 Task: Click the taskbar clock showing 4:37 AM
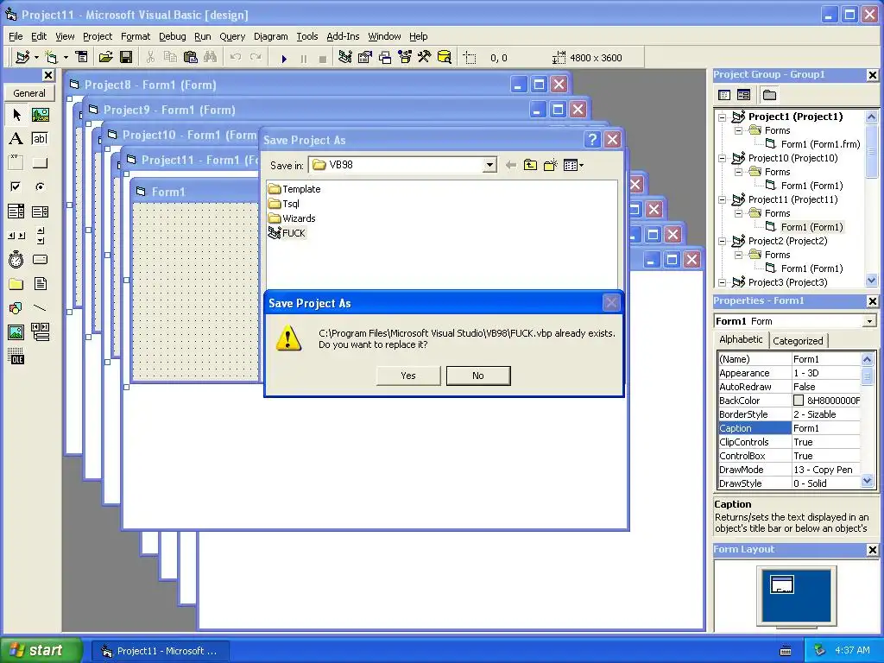[852, 651]
